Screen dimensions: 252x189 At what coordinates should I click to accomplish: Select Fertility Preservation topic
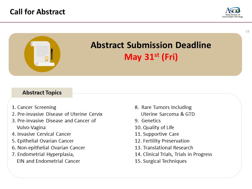162,141
